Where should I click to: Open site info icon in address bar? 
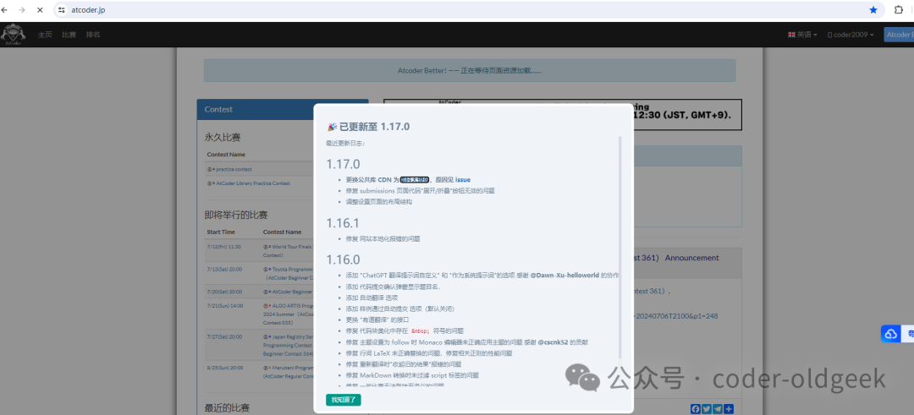tap(61, 10)
